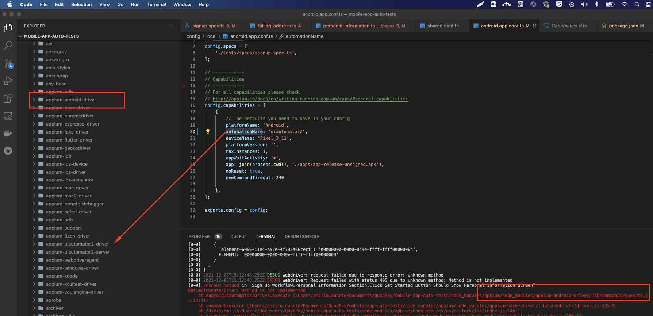Select the appium-windows-driver folder row

tap(99, 268)
